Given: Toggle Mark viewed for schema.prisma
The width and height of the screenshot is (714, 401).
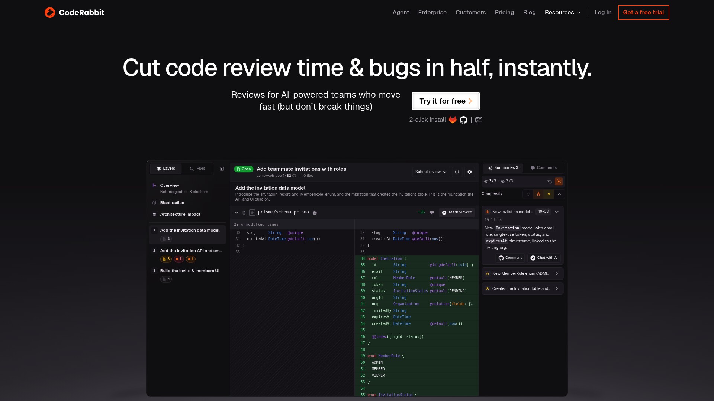Looking at the screenshot, I should click(457, 212).
